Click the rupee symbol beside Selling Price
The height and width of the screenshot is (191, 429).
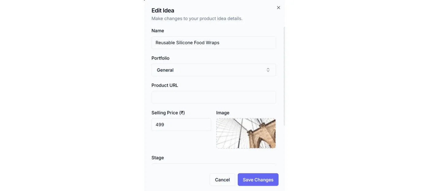click(x=182, y=113)
